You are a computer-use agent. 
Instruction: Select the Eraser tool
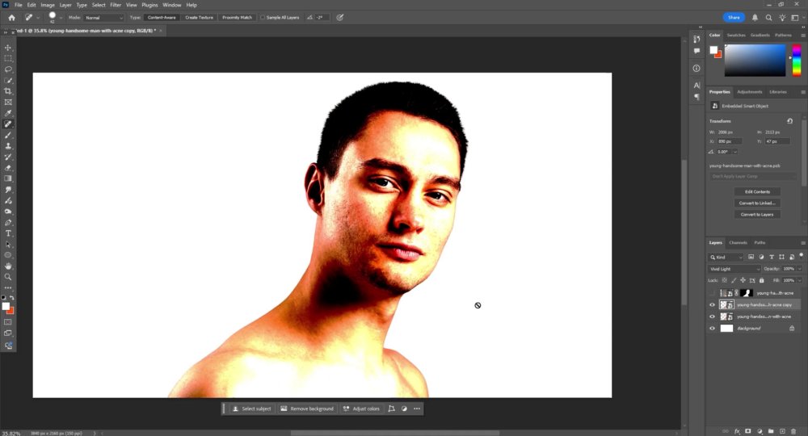8,168
